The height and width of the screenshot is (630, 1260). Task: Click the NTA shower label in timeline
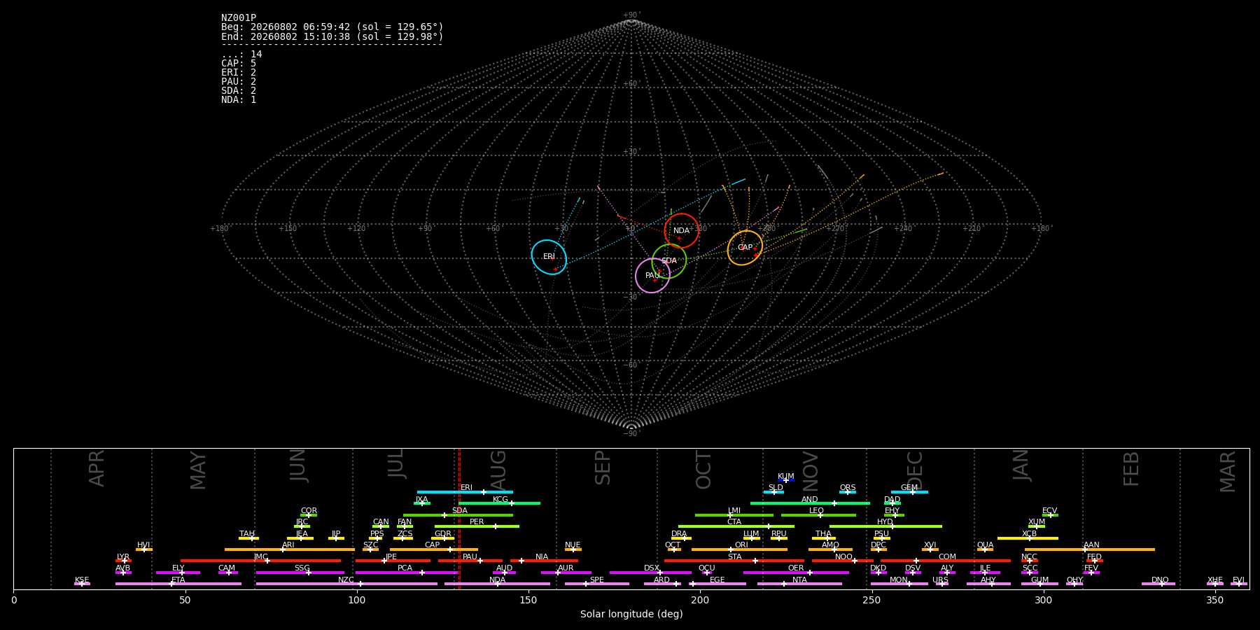[x=799, y=580]
